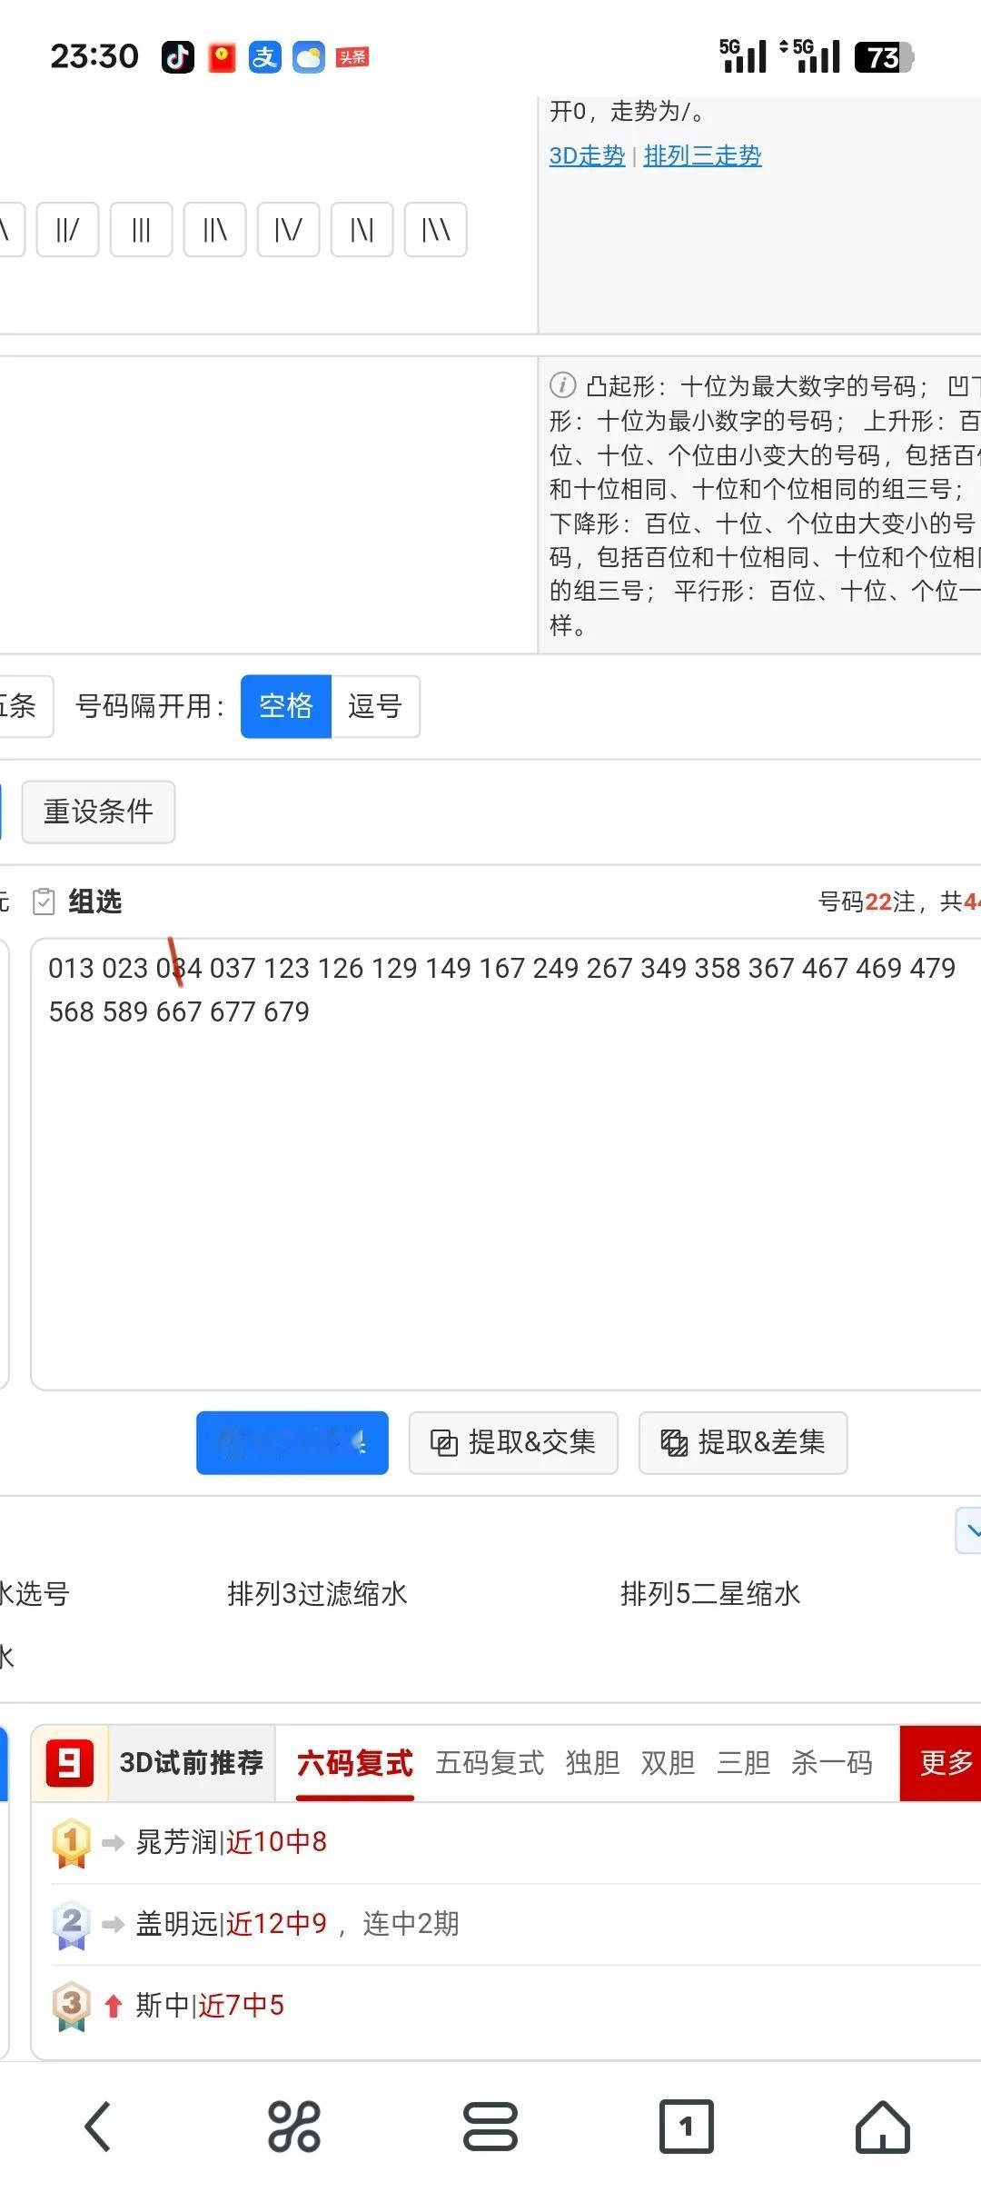Tap the battery indicator showing 73

coord(884,57)
